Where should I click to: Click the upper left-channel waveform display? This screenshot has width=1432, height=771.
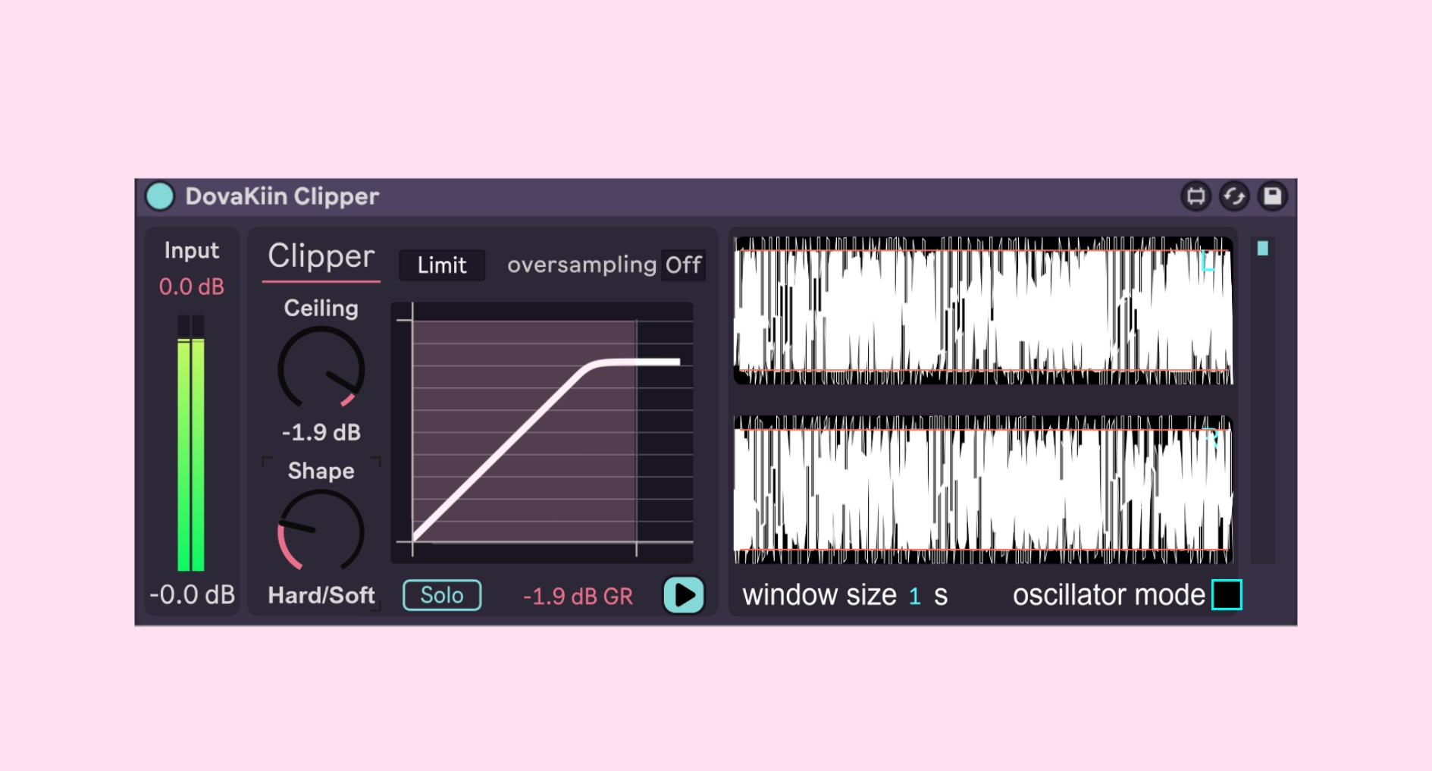pyautogui.click(x=982, y=311)
